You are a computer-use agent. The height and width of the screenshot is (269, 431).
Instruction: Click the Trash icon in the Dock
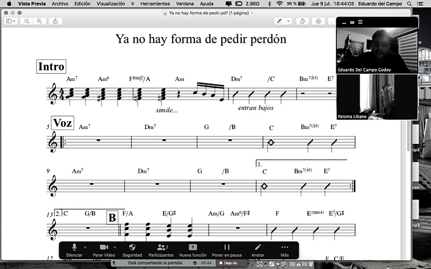[x=311, y=264]
